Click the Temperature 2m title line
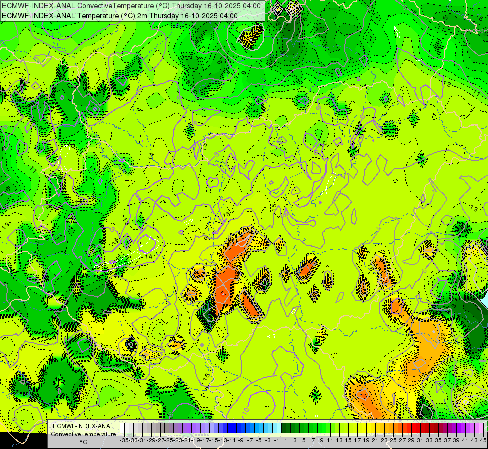Image resolution: width=488 pixels, height=449 pixels. tap(120, 15)
